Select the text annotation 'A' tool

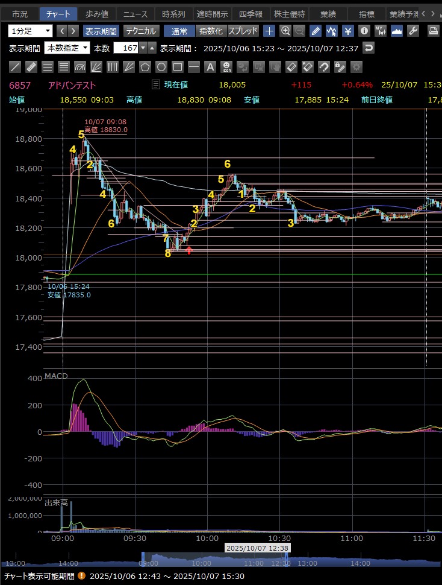[210, 67]
